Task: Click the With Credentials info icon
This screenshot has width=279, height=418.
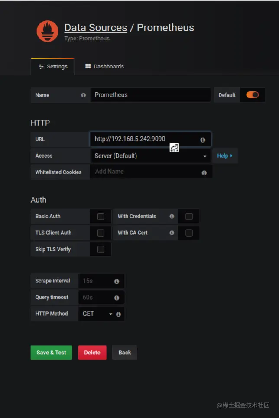Action: click(172, 216)
